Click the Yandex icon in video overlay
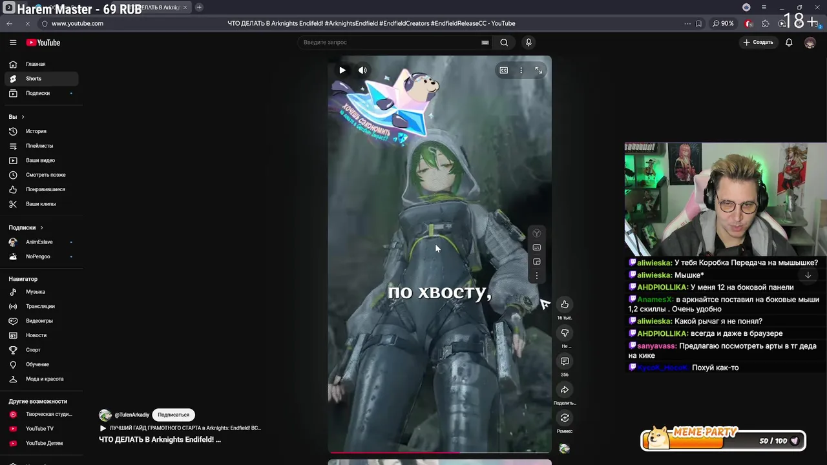The image size is (827, 465). point(536,233)
